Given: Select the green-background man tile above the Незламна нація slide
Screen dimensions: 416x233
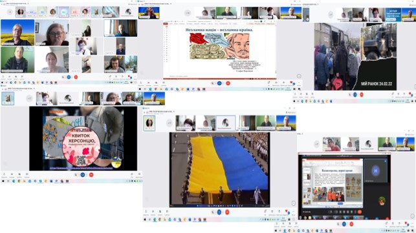Looking at the screenshot, I should (x=226, y=13).
